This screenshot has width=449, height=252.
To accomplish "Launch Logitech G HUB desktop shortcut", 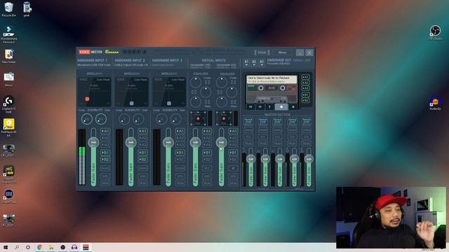I will [x=9, y=104].
